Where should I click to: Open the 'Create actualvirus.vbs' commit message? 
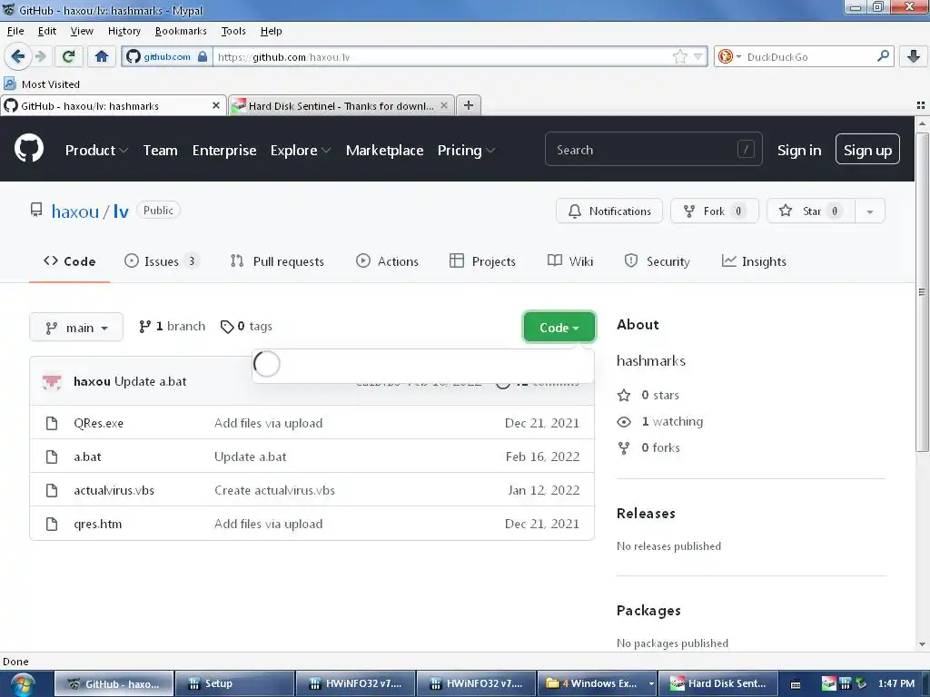[x=274, y=491]
